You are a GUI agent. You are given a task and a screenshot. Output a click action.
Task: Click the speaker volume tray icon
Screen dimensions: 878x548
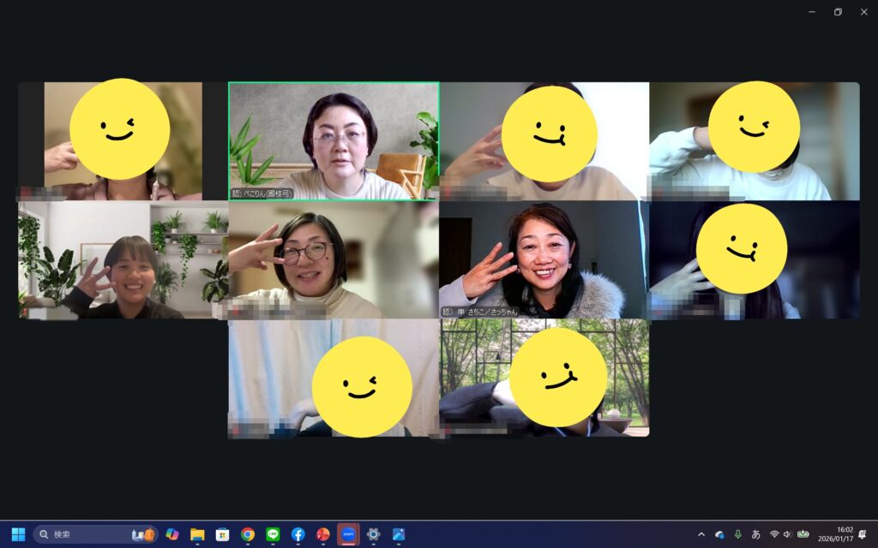pyautogui.click(x=787, y=534)
